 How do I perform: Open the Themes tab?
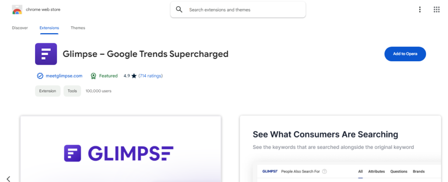tap(78, 28)
